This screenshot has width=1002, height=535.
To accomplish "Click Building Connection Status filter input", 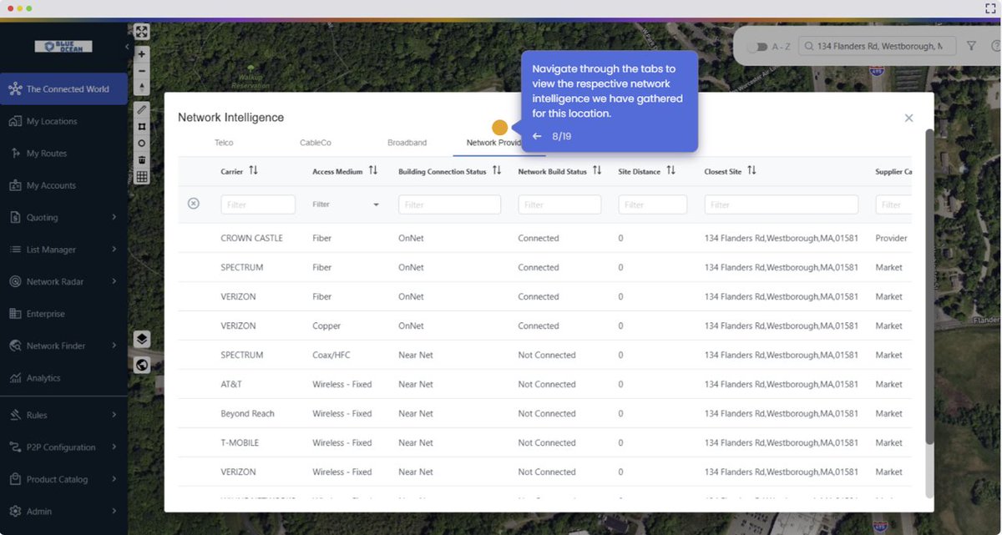I will (x=449, y=204).
